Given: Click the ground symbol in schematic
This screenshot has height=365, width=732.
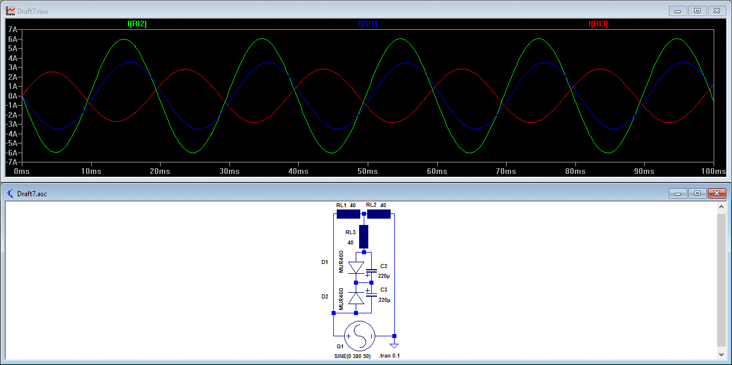Looking at the screenshot, I should [x=394, y=344].
